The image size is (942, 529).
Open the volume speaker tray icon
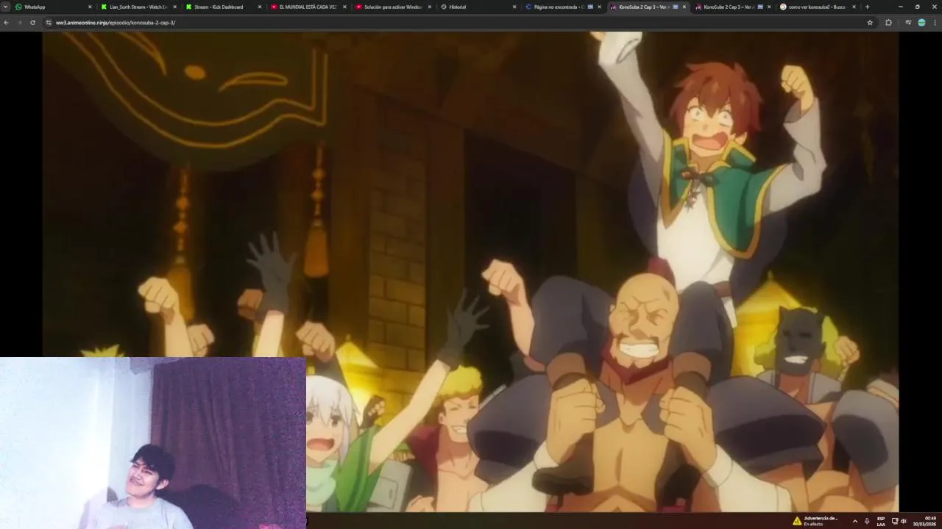pos(904,521)
